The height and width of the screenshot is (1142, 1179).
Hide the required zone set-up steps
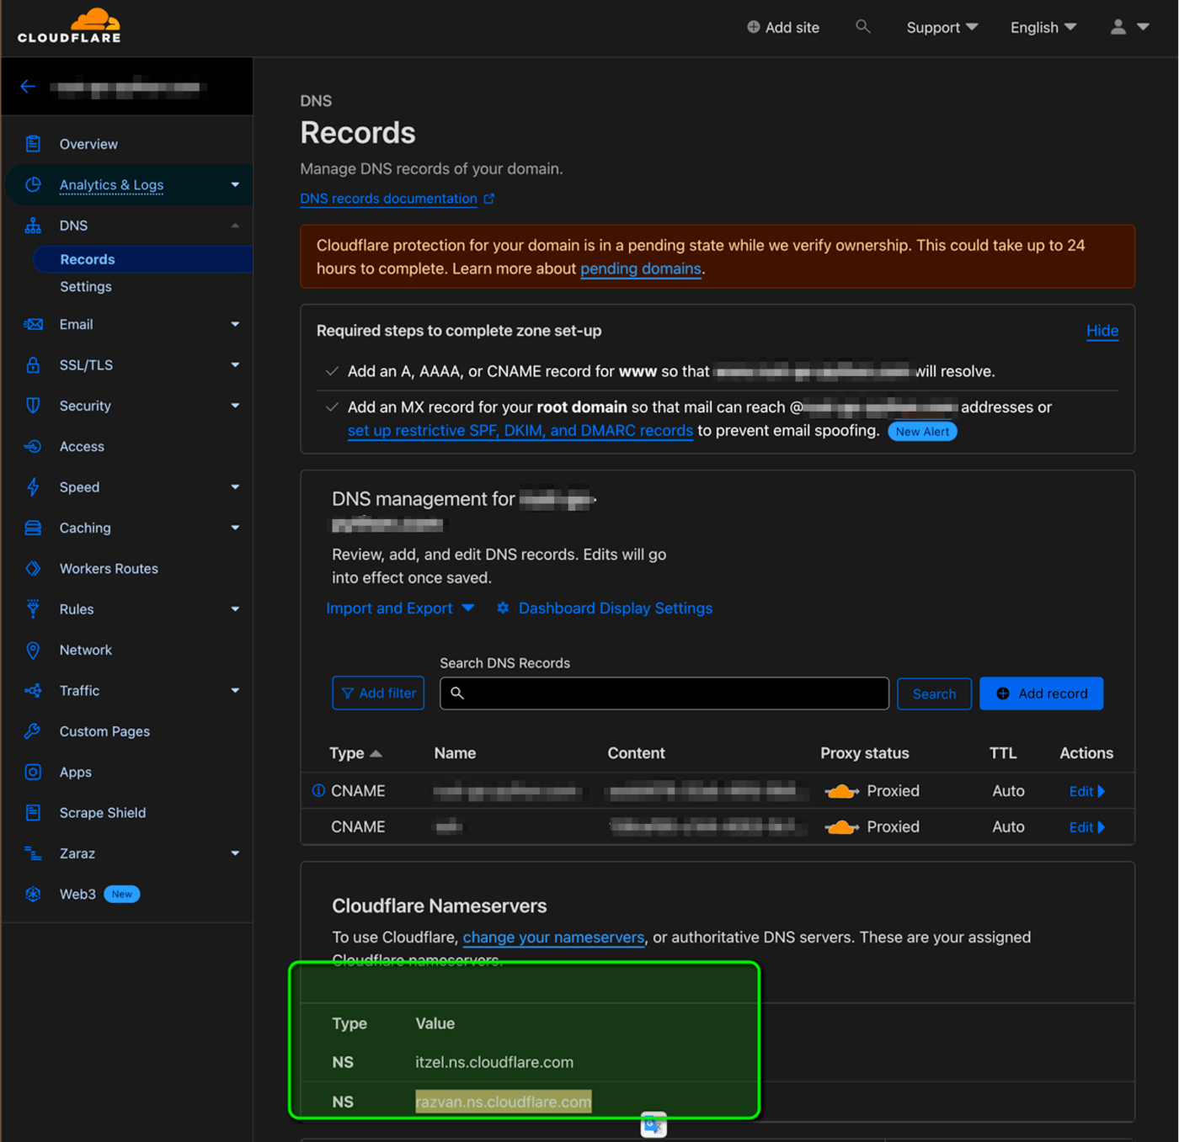1102,331
